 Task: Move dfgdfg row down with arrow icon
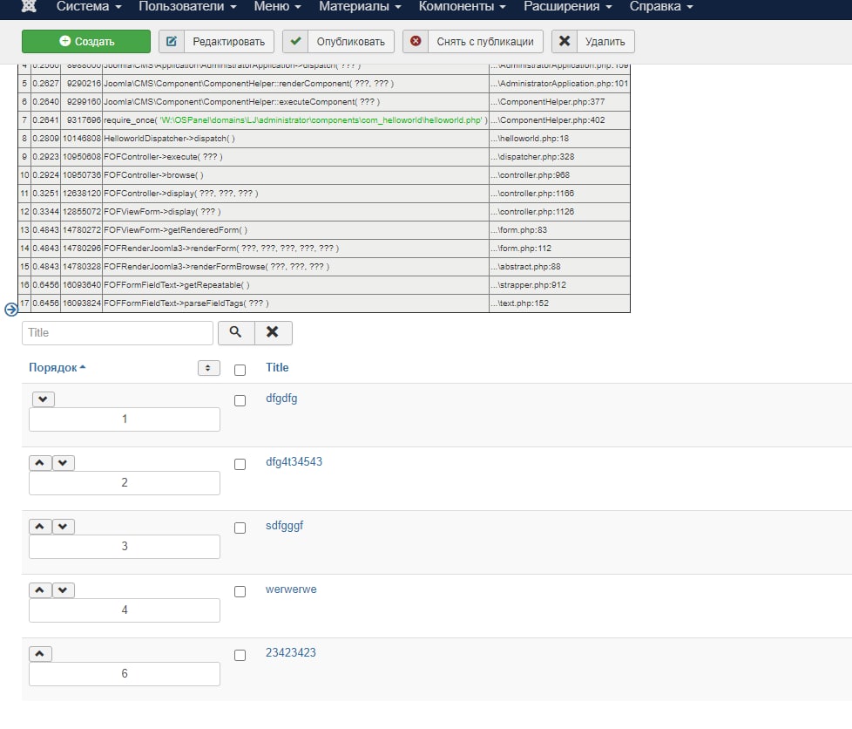44,399
